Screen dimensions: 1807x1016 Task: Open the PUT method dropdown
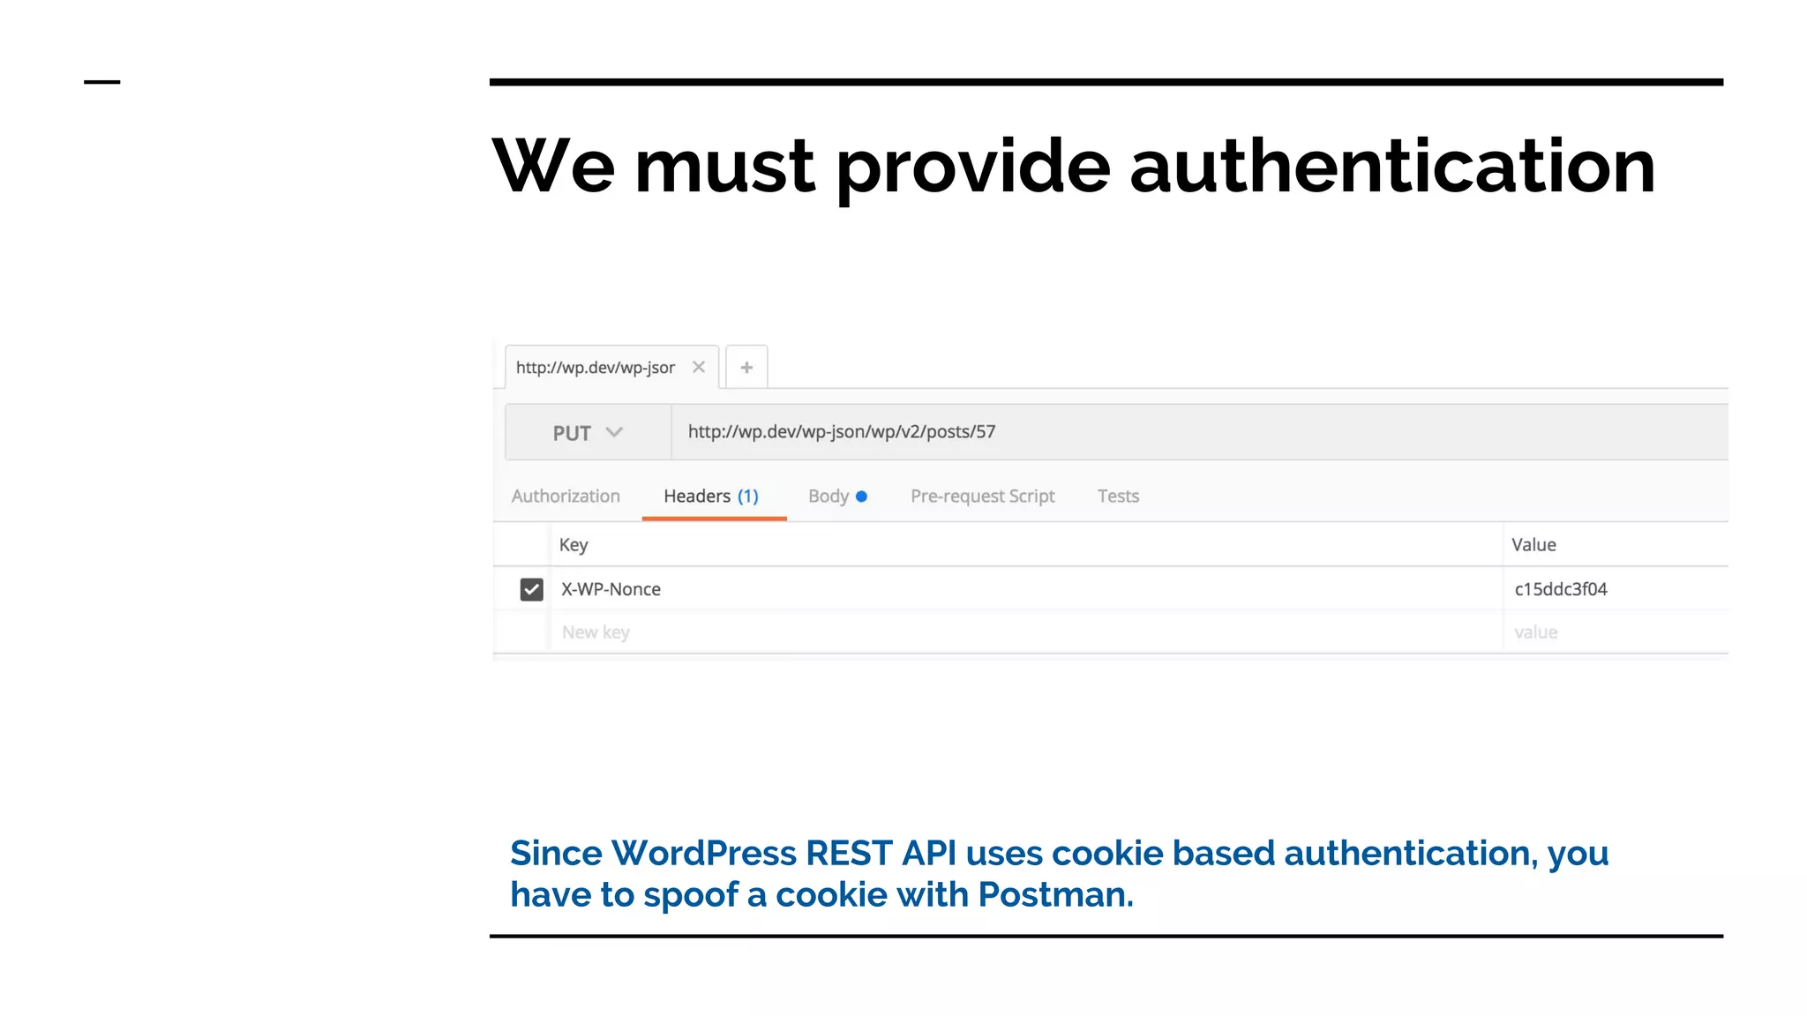pyautogui.click(x=588, y=432)
